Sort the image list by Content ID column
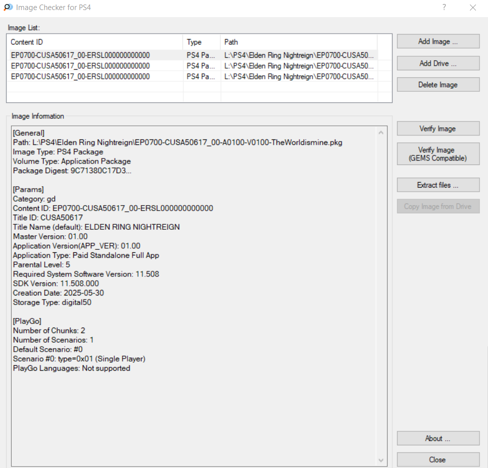The image size is (488, 468). coord(94,42)
